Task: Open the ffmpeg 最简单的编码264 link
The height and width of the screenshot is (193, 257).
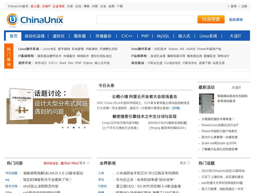Action: pos(167,128)
